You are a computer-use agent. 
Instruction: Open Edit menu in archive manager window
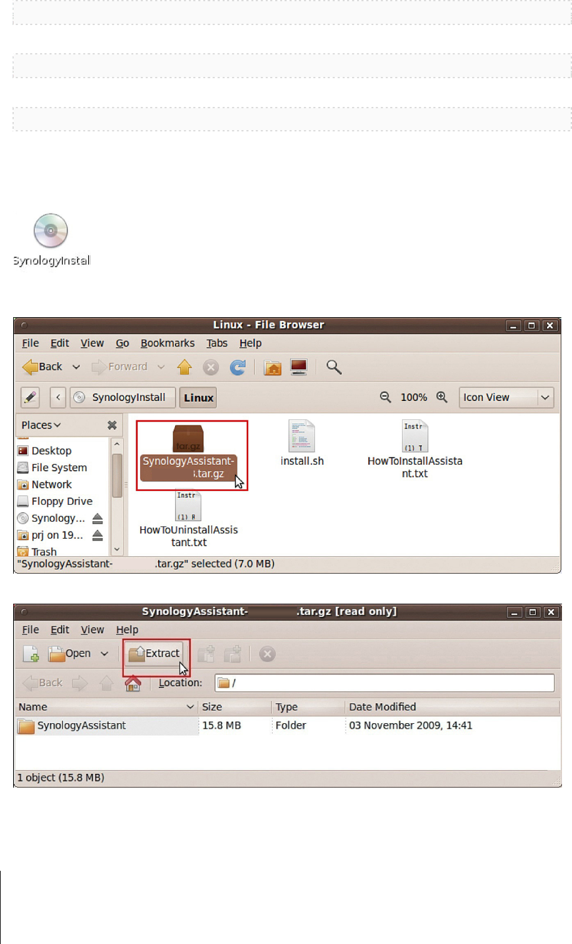60,629
